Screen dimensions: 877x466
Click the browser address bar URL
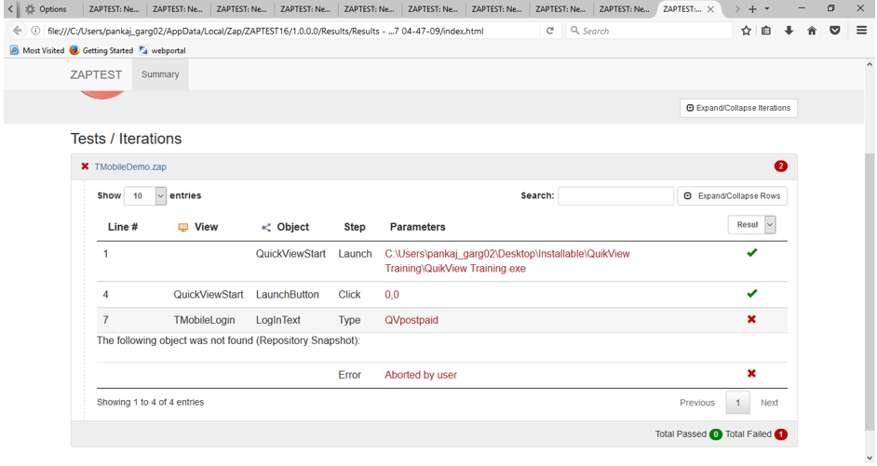[265, 32]
